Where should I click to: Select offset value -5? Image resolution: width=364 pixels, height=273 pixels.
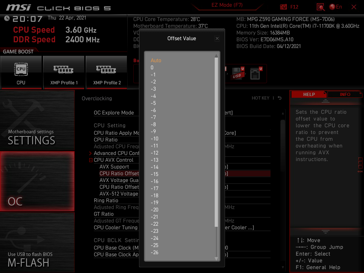(x=153, y=103)
